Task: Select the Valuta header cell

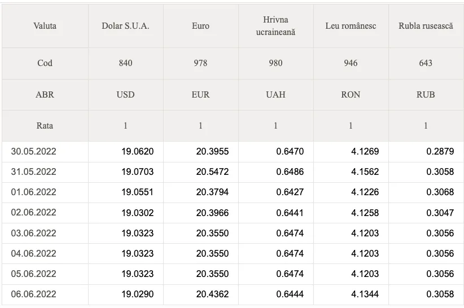Action: pos(45,26)
